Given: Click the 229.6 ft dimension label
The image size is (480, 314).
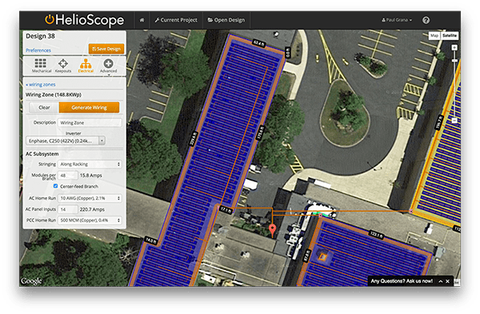Looking at the screenshot, I should [194, 139].
